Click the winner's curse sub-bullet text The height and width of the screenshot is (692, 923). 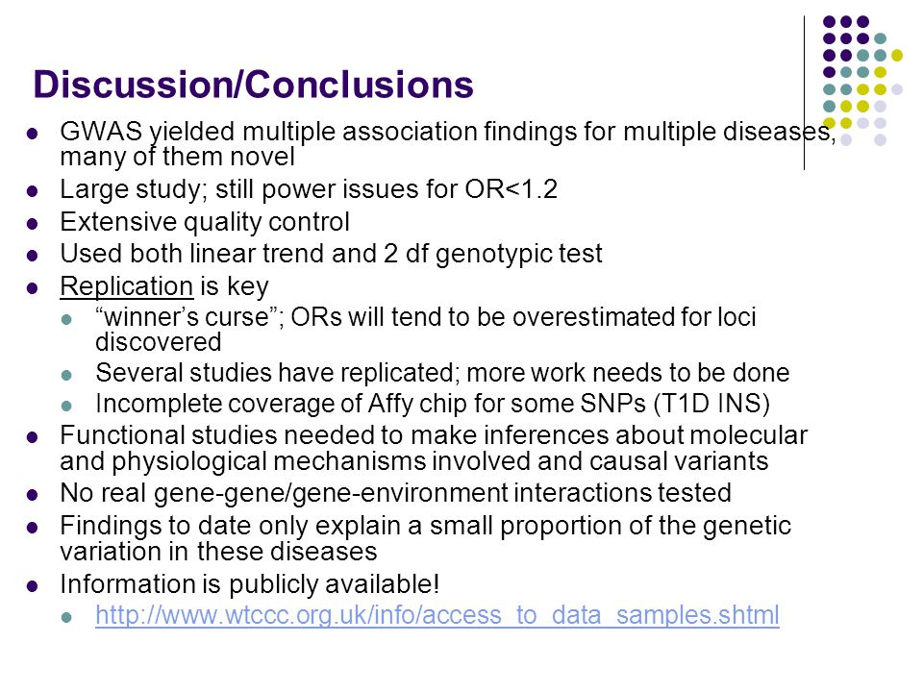point(426,329)
